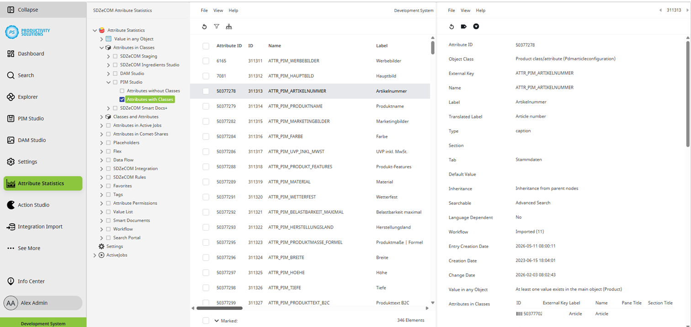Expand the Marked dropdown chevron

pos(217,321)
